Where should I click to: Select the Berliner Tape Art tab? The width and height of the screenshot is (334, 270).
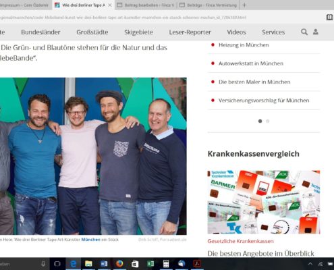[84, 5]
